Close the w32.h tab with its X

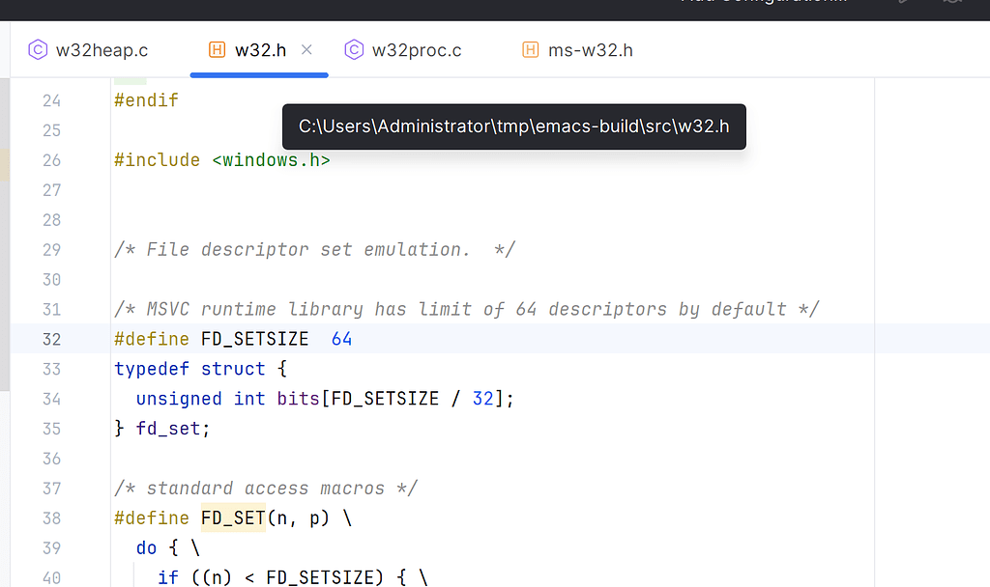pos(306,49)
